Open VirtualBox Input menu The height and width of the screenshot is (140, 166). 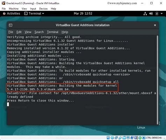tap(33, 9)
